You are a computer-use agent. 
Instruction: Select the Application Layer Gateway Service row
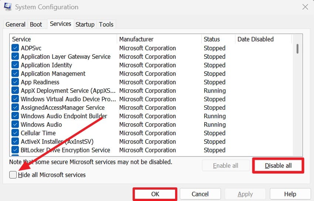click(151, 57)
